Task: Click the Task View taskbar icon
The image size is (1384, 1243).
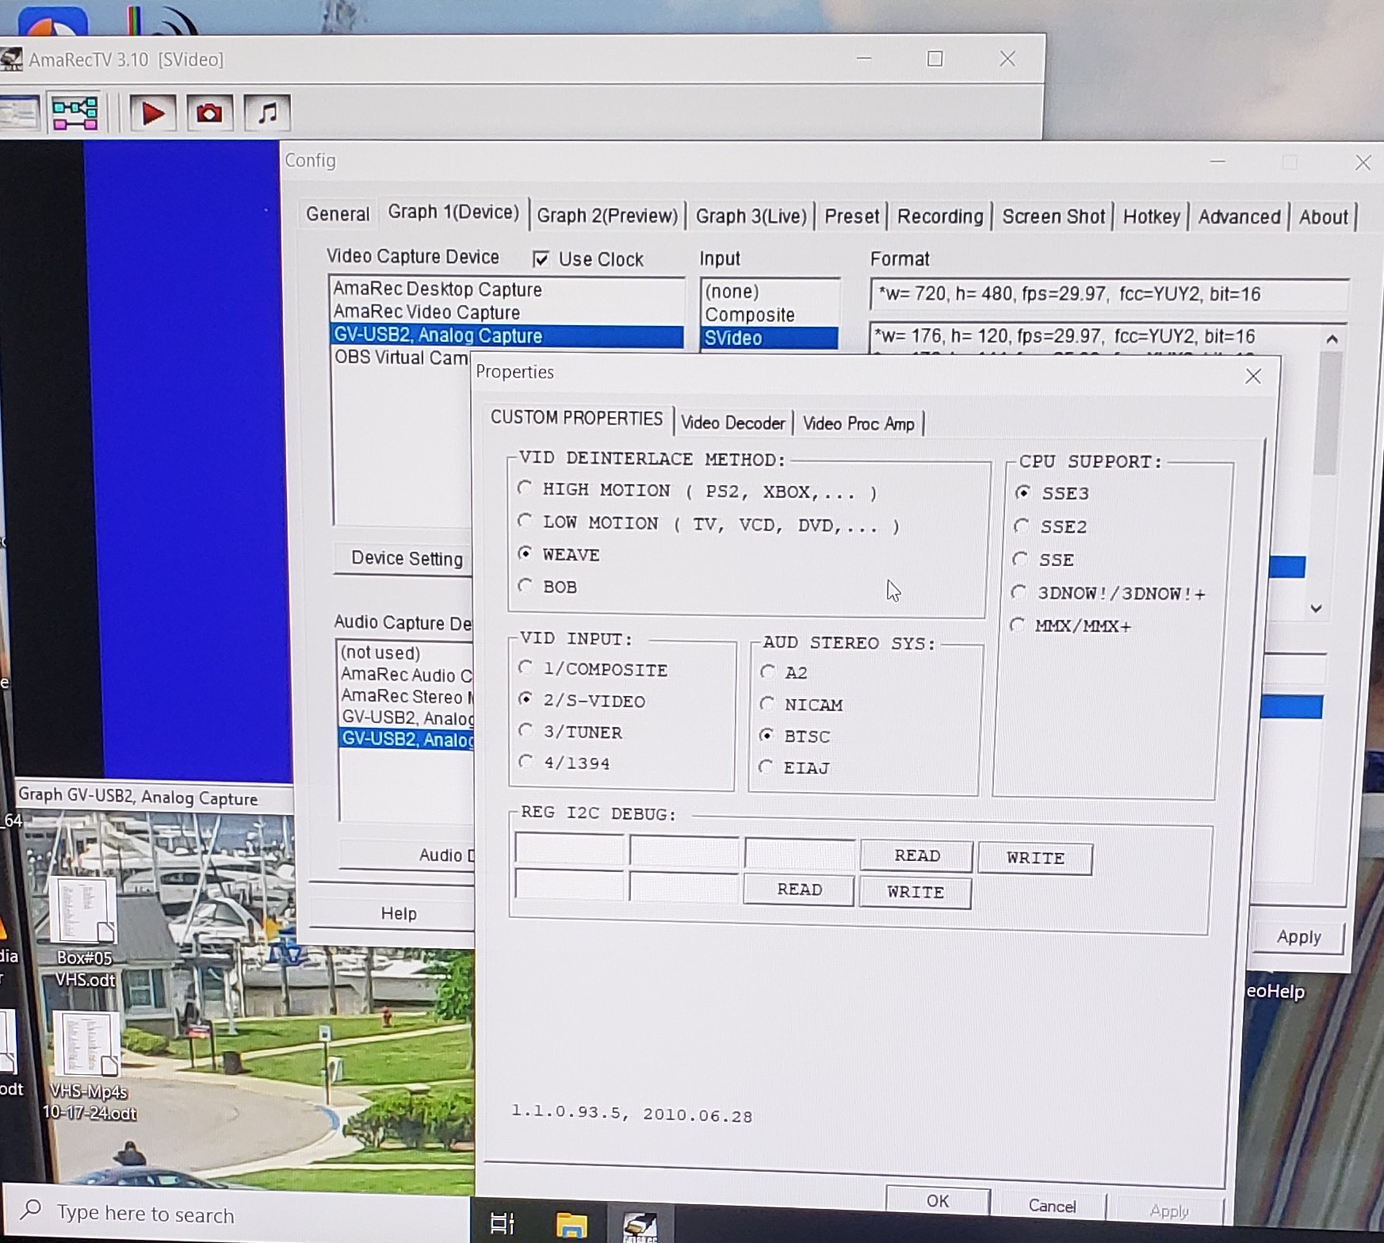Action: (x=503, y=1223)
